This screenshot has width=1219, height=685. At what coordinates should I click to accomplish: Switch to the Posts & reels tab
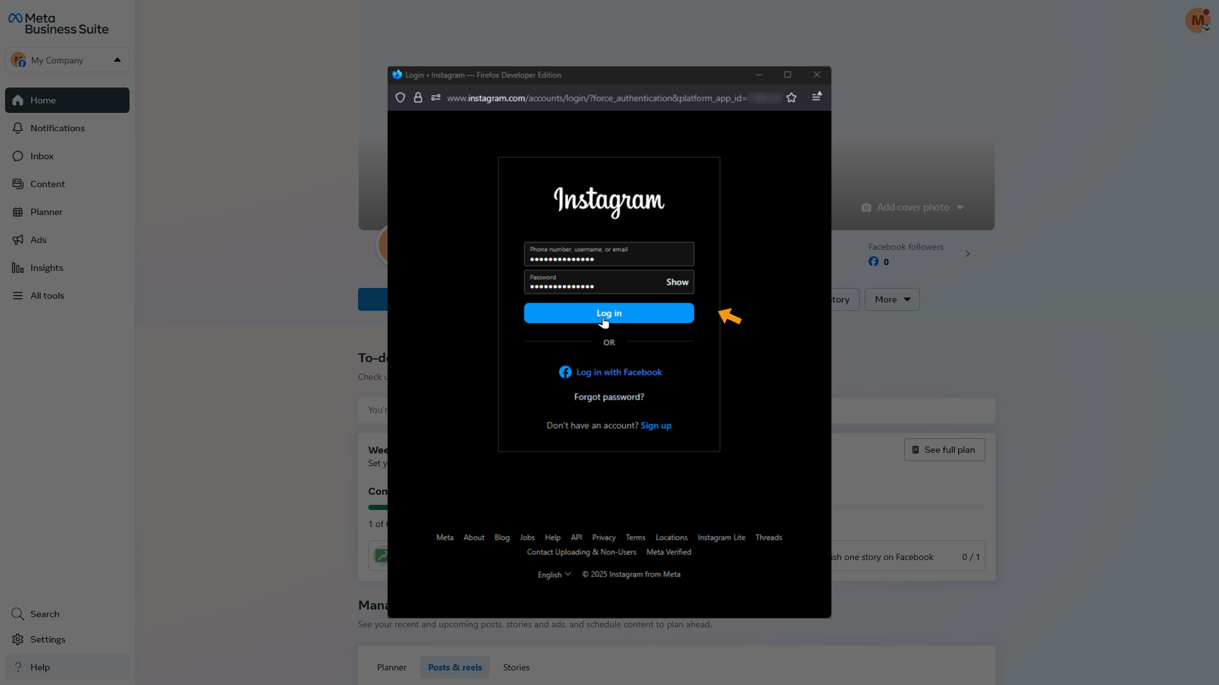tap(455, 667)
